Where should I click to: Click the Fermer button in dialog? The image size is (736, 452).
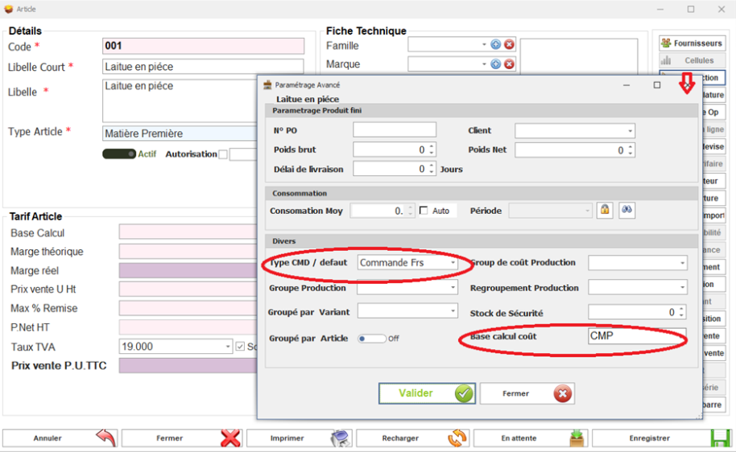527,393
